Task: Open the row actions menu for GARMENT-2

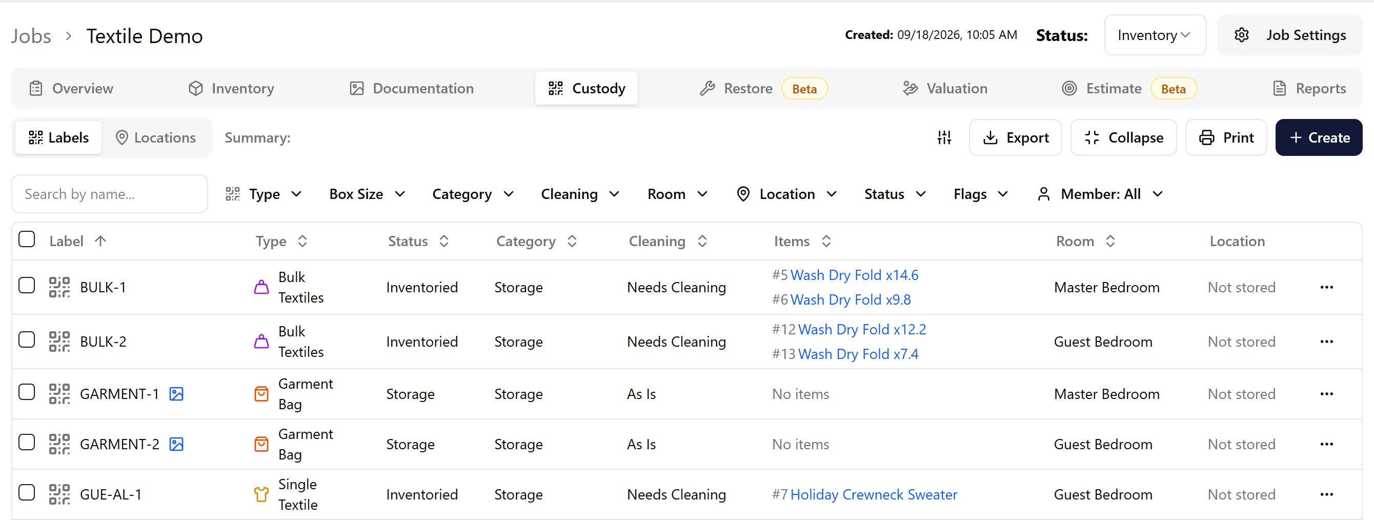Action: (x=1326, y=444)
